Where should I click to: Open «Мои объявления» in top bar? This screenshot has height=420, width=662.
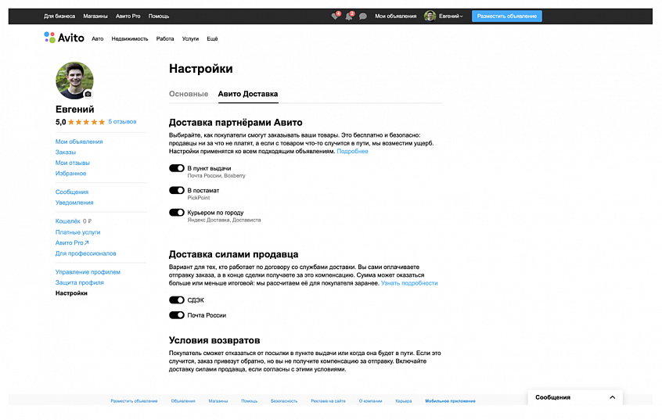pos(396,16)
